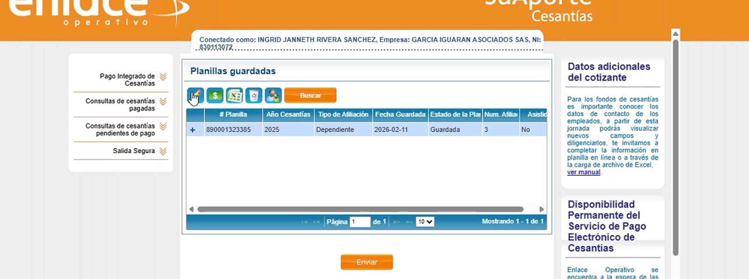Expand Pago Integrado de Cesantías menu
Image resolution: width=749 pixels, height=279 pixels.
click(x=163, y=77)
